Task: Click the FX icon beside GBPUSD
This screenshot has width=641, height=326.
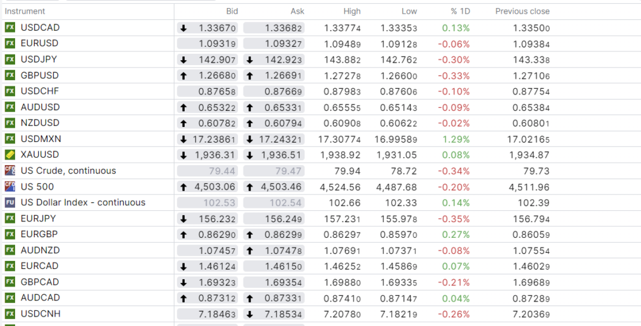Action: coord(9,75)
